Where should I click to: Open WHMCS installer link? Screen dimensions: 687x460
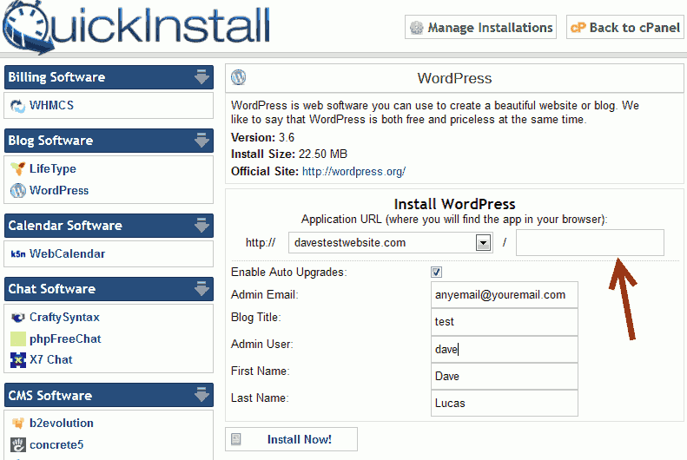51,106
